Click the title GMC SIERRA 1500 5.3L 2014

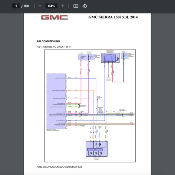click(x=113, y=17)
